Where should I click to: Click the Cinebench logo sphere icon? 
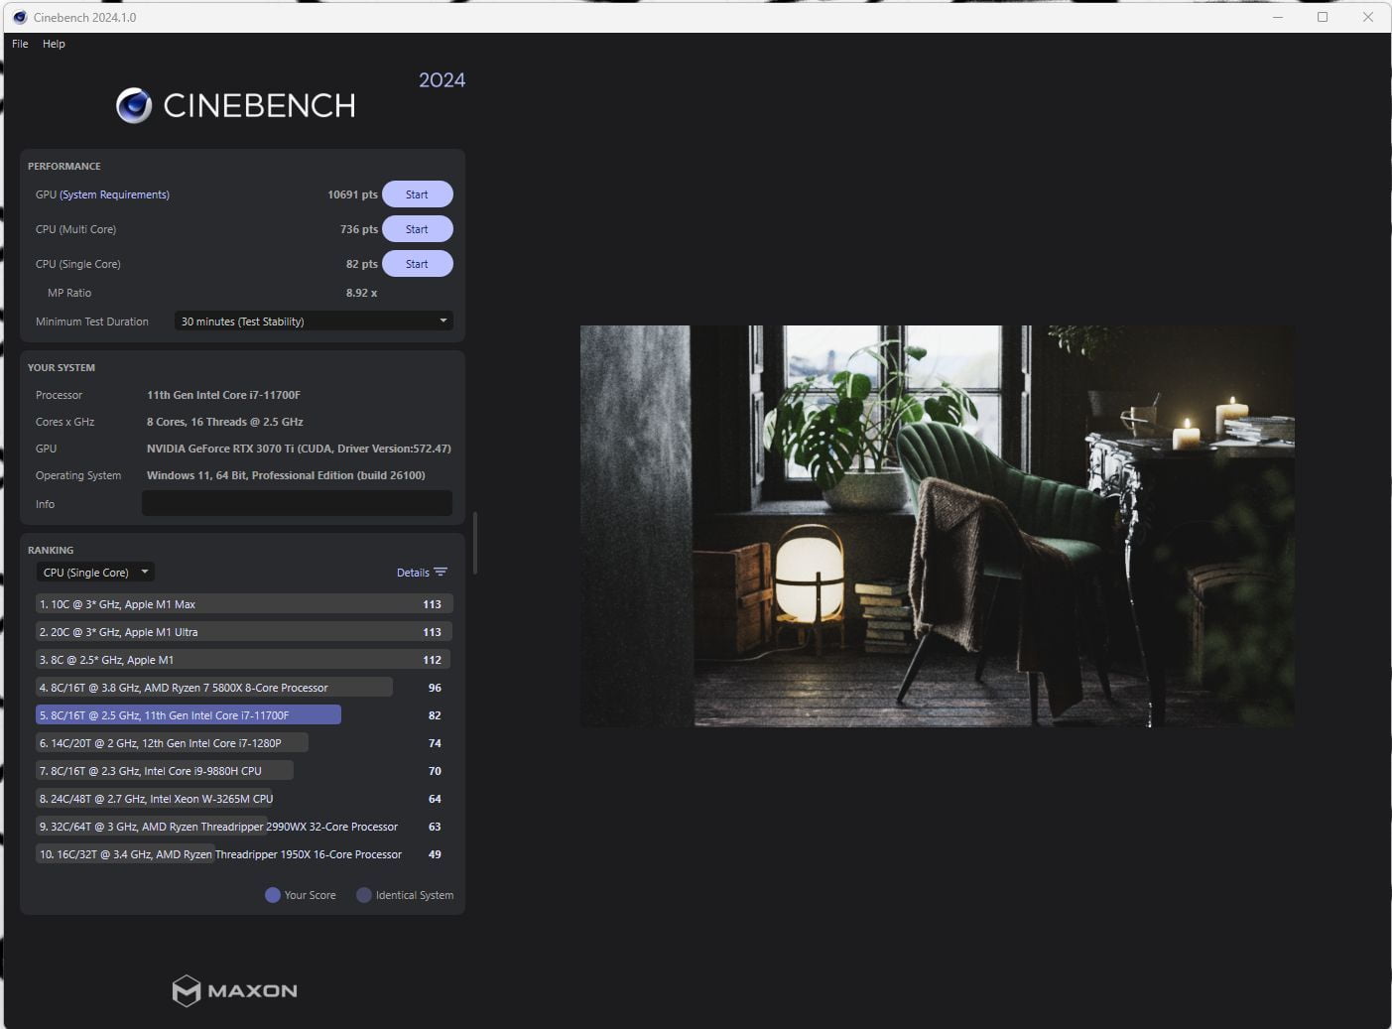(x=134, y=105)
